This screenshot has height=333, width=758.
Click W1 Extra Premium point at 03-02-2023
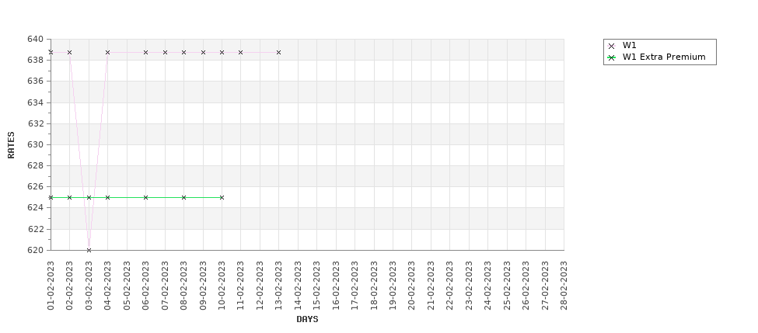click(x=89, y=197)
